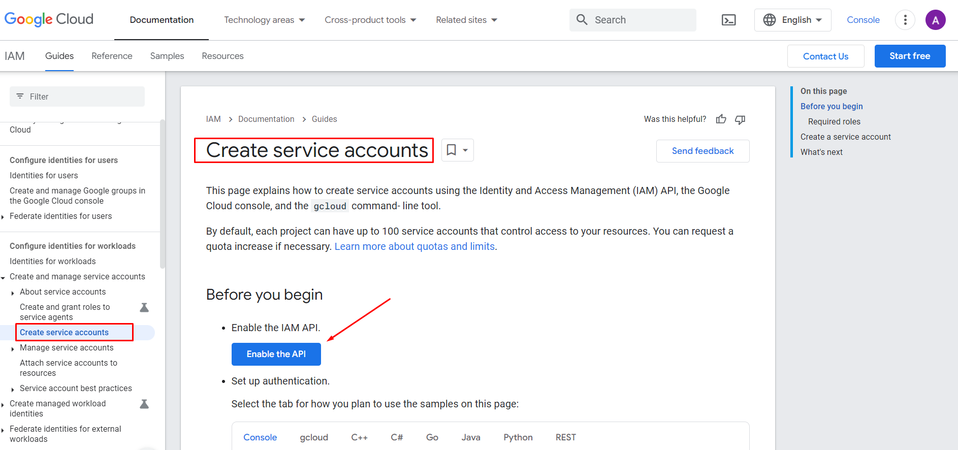Click the sidebar Filter input field
Screen dimensions: 958x450
[77, 97]
